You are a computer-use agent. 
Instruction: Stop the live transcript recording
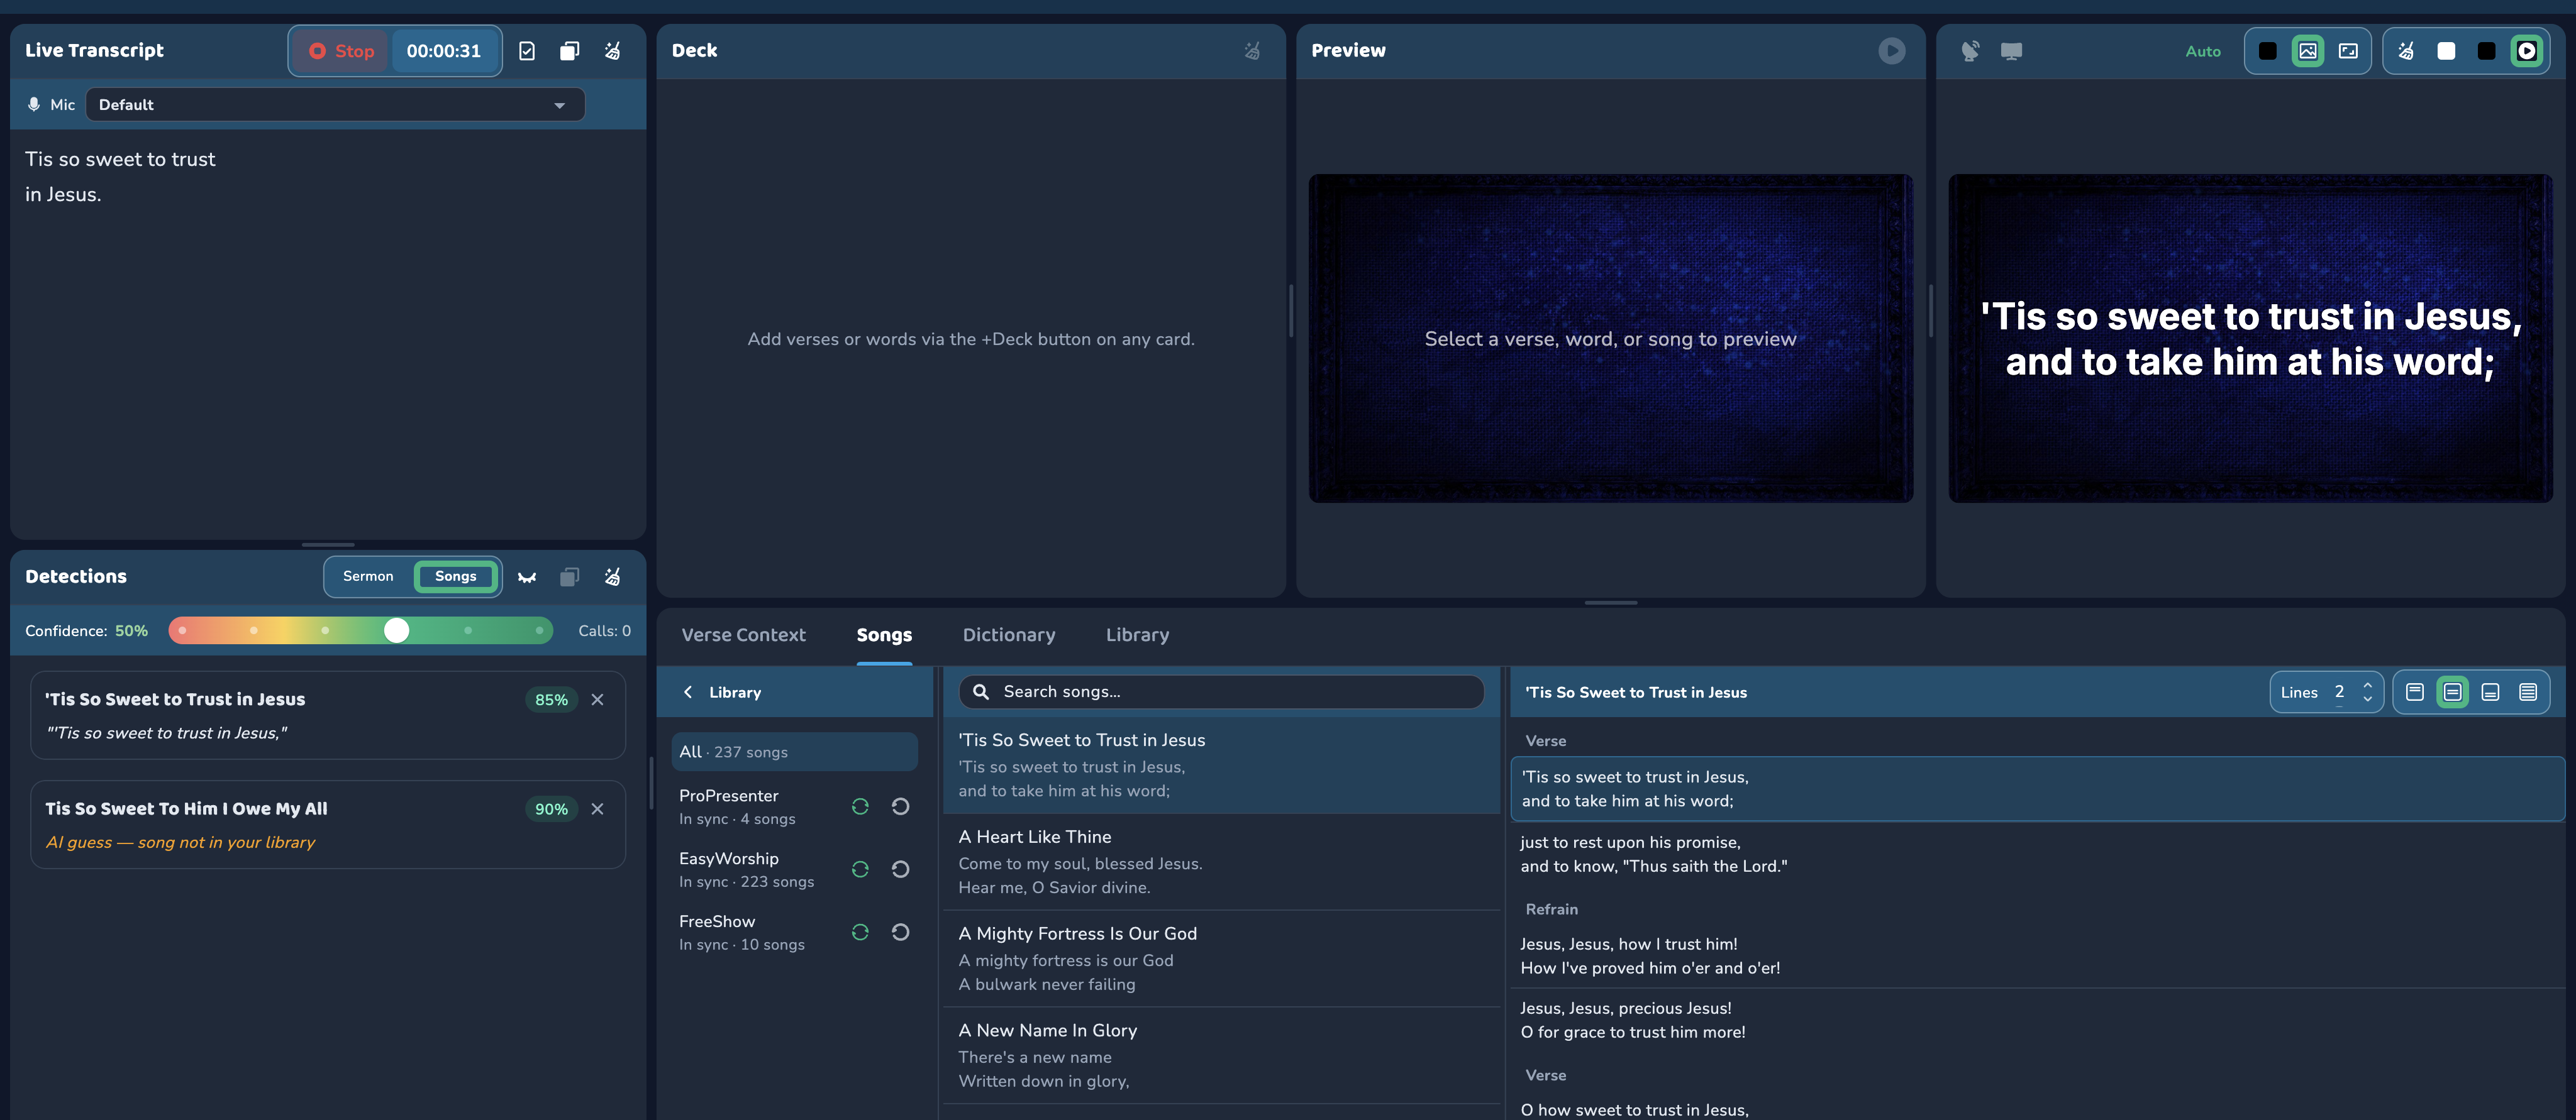[x=341, y=51]
